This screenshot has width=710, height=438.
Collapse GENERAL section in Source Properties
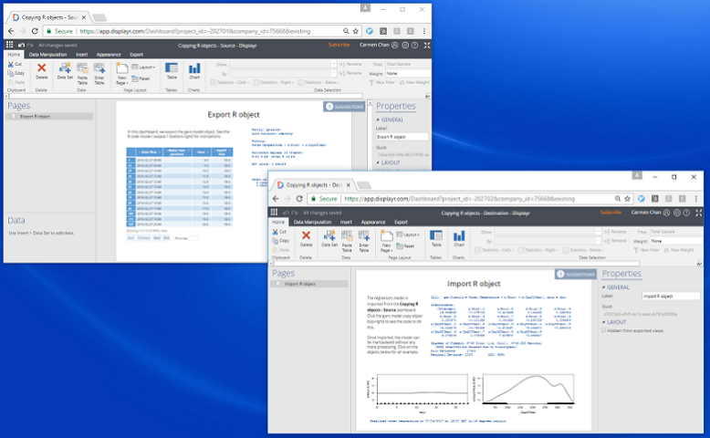click(x=378, y=120)
